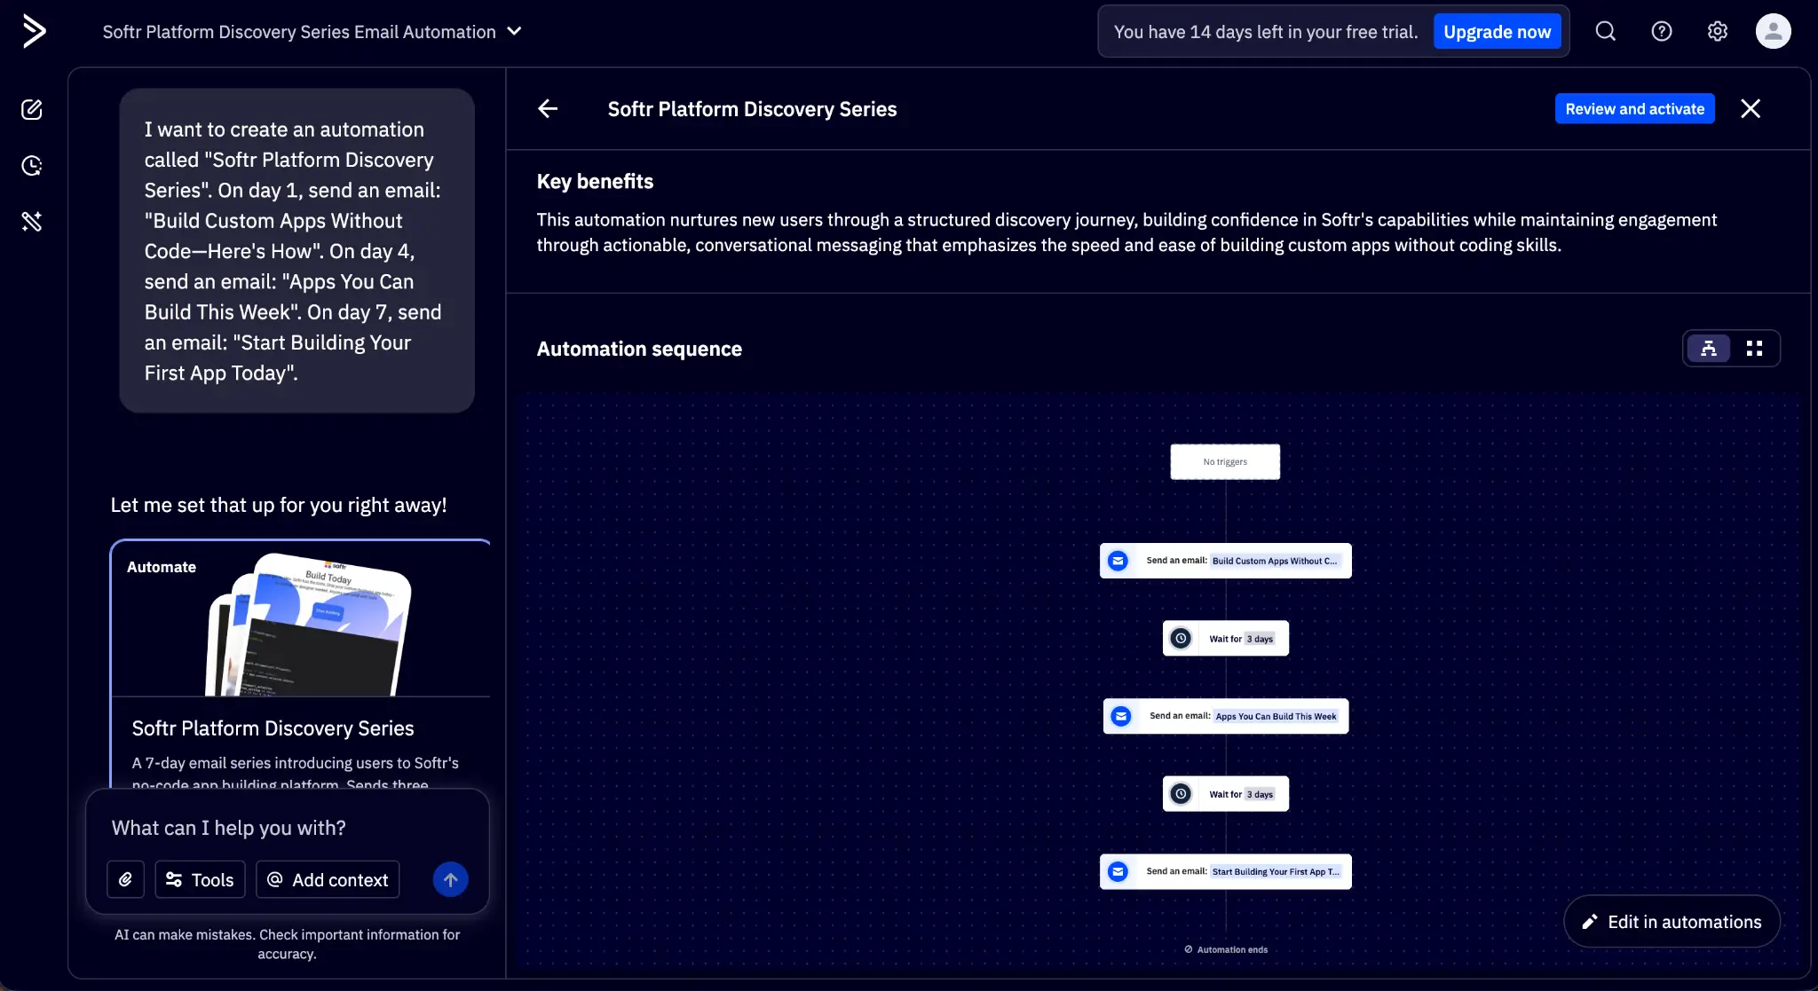This screenshot has height=991, width=1818.
Task: Click '3 days' value on second Wait step
Action: (x=1260, y=794)
